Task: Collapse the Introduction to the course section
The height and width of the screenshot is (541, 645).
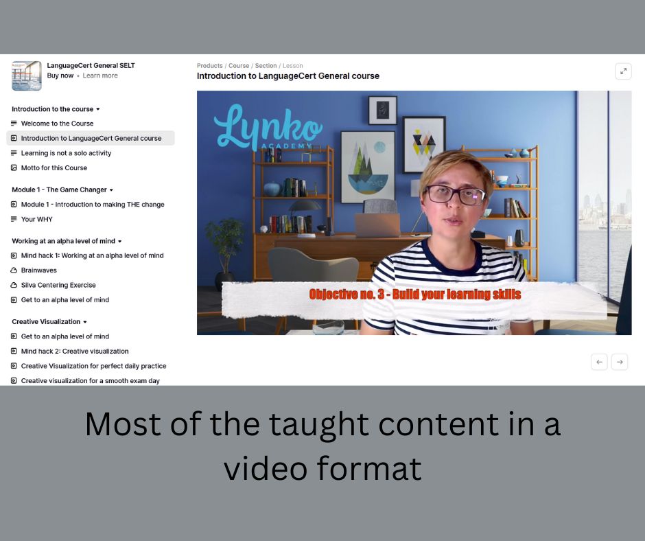Action: pos(98,109)
